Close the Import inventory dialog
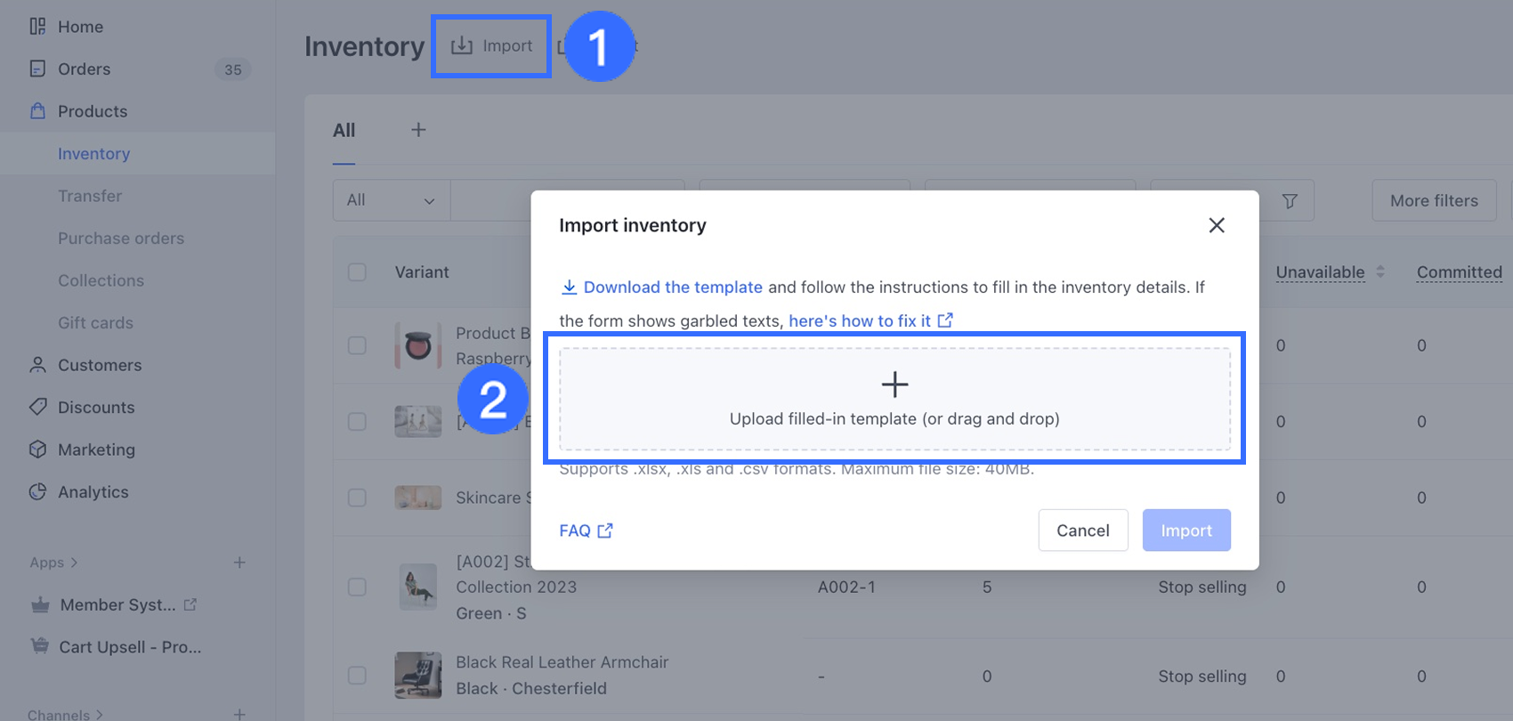Screen dimensions: 1513x721 (1217, 225)
